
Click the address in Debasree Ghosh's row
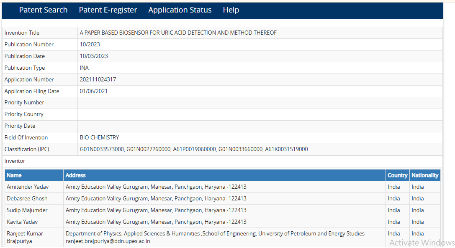tap(156, 198)
